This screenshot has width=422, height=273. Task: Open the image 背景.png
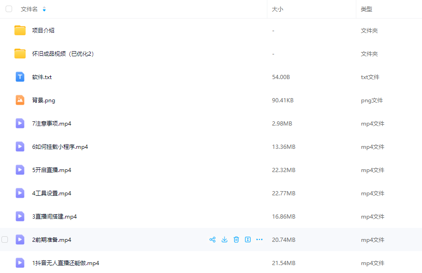44,100
